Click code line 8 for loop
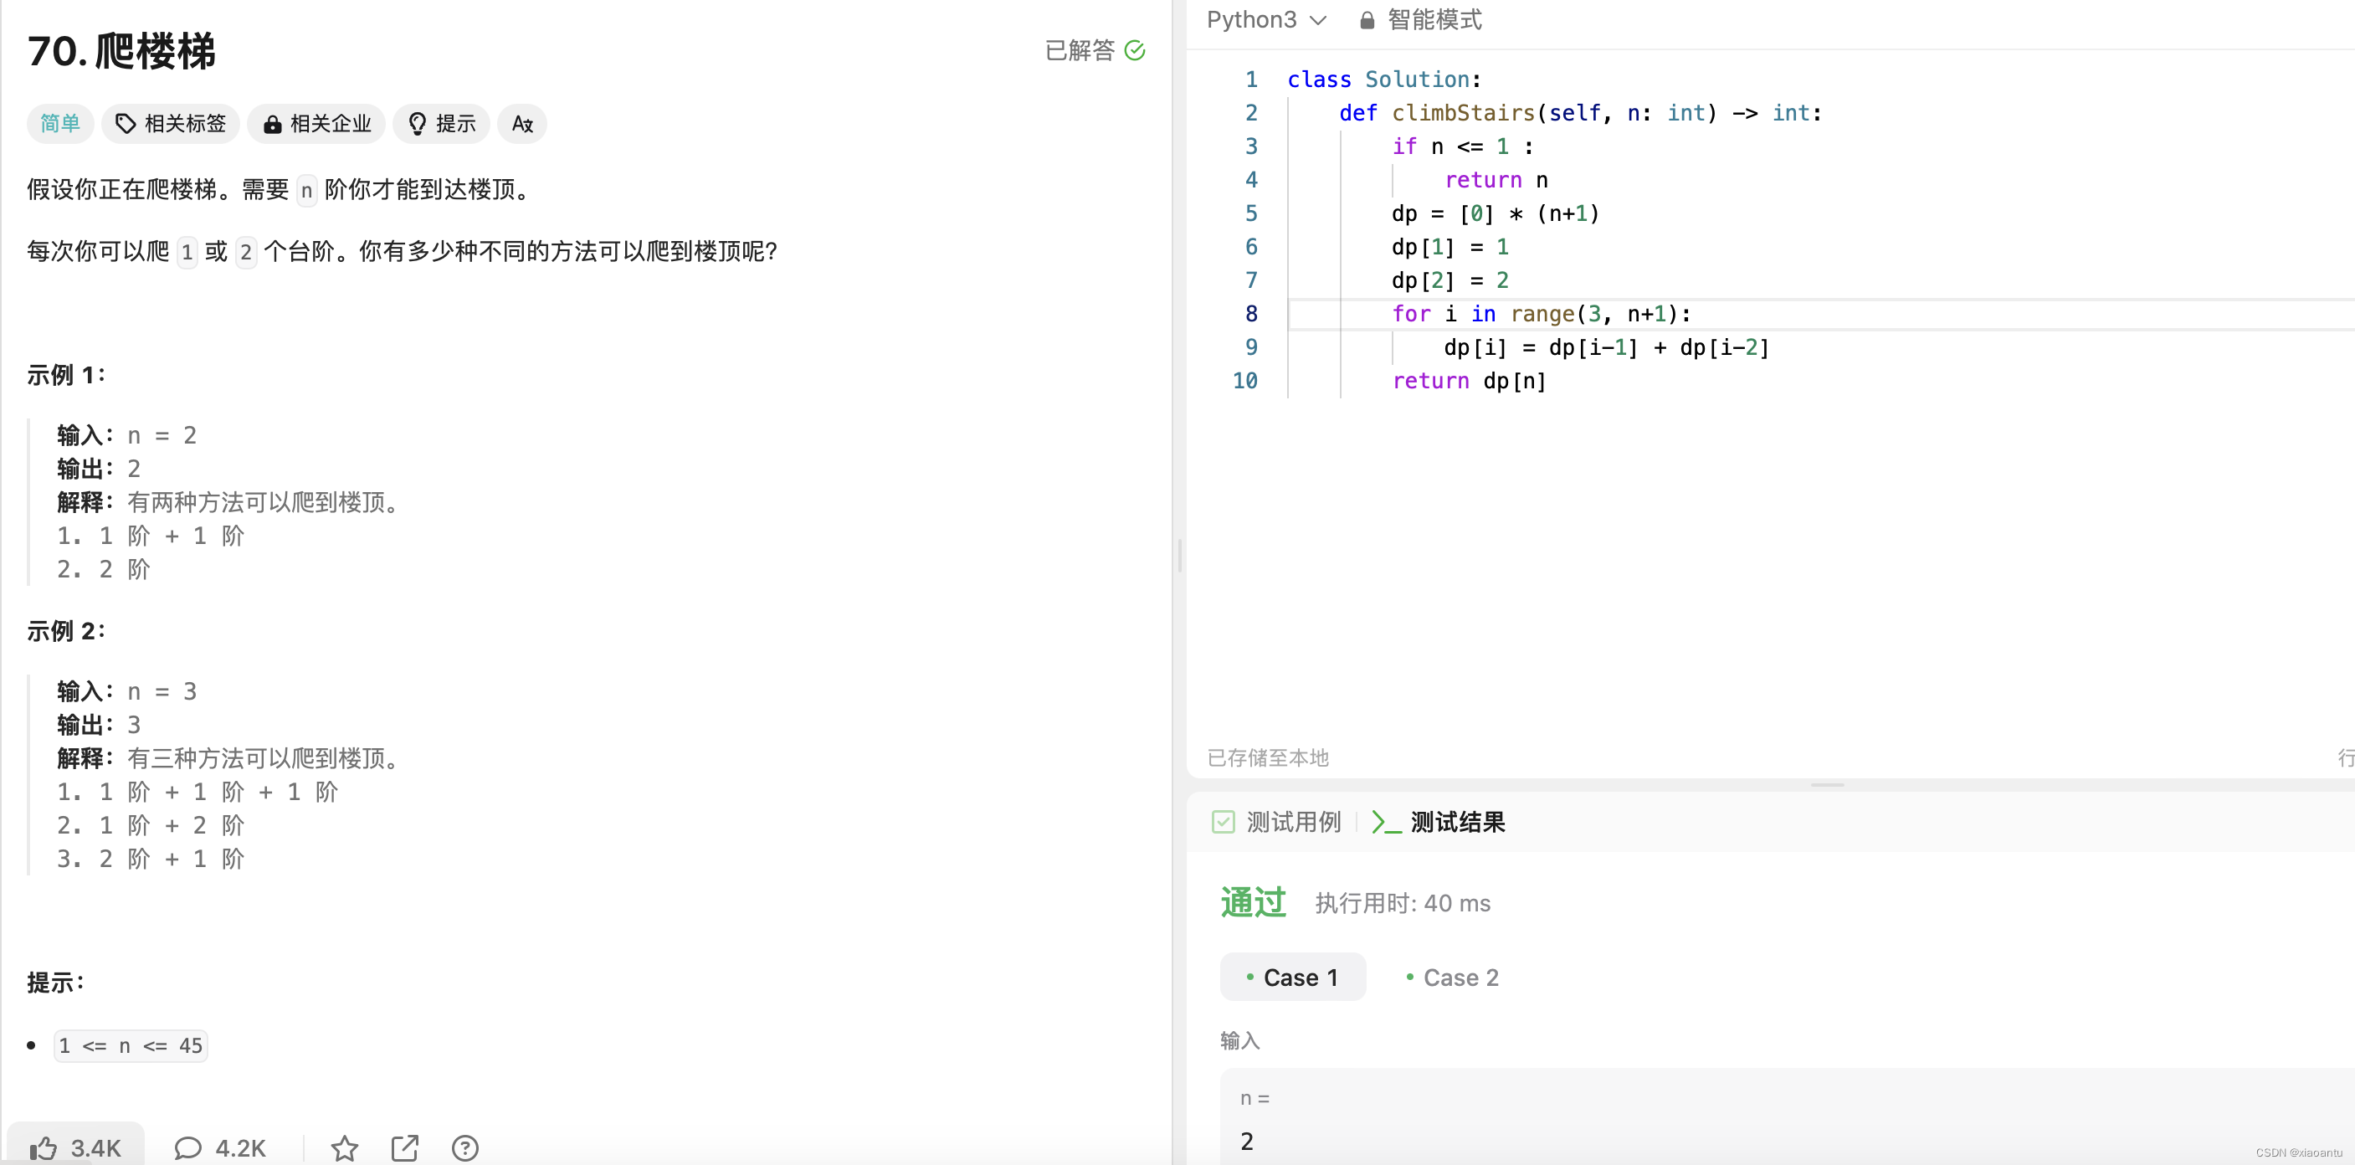The width and height of the screenshot is (2355, 1165). [1542, 314]
